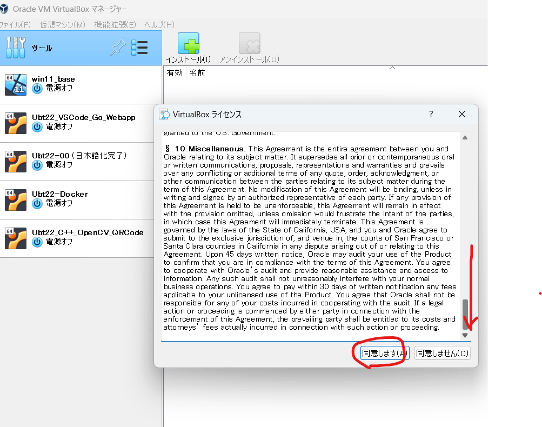Click the help question mark in license dialog
This screenshot has height=427, width=542.
pos(431,114)
